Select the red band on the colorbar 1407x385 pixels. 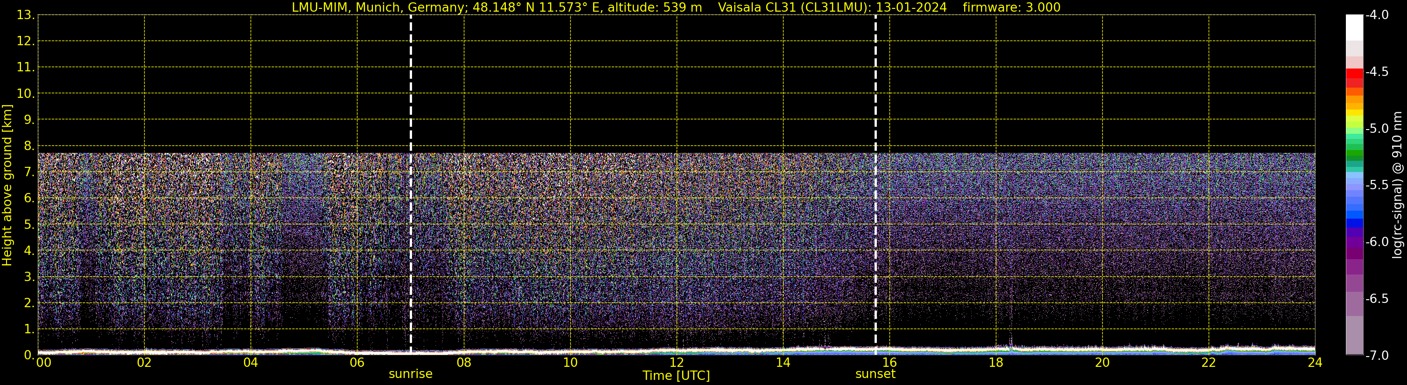click(x=1354, y=74)
